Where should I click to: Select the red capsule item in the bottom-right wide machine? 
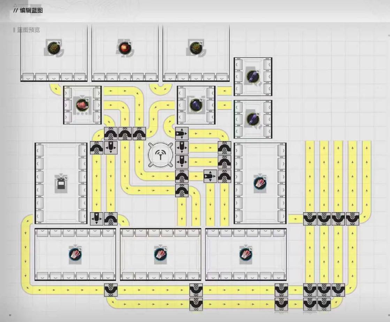coord(246,254)
